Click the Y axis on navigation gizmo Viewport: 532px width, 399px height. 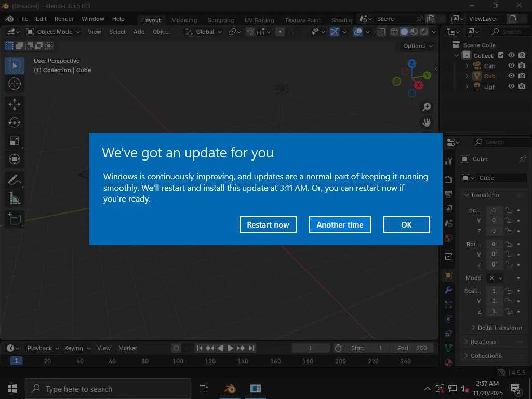point(427,75)
